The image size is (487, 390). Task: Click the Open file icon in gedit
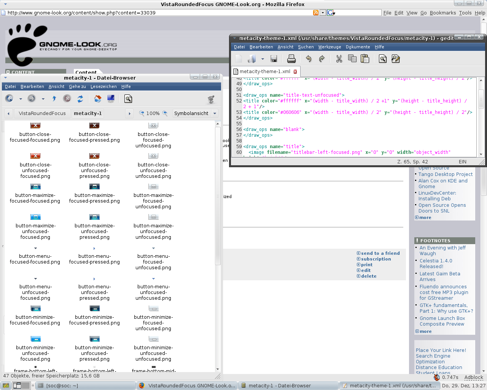click(x=252, y=59)
